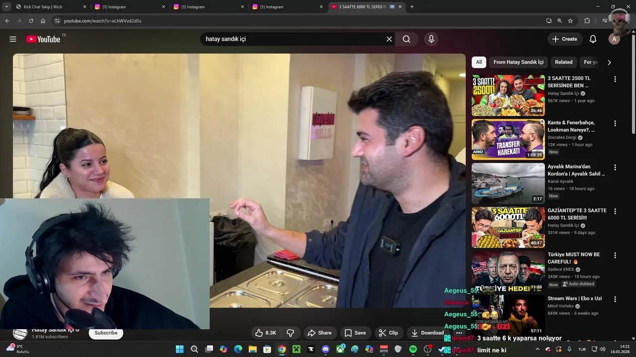Open Minecraft from taskbar
The height and width of the screenshot is (357, 636).
[x=296, y=349]
